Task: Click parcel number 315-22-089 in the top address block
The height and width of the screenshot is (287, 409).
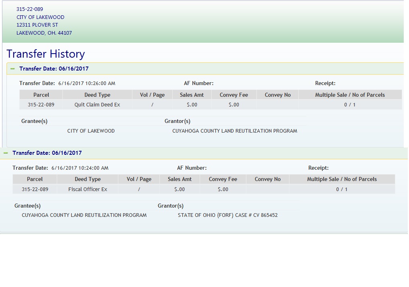Action: click(30, 9)
